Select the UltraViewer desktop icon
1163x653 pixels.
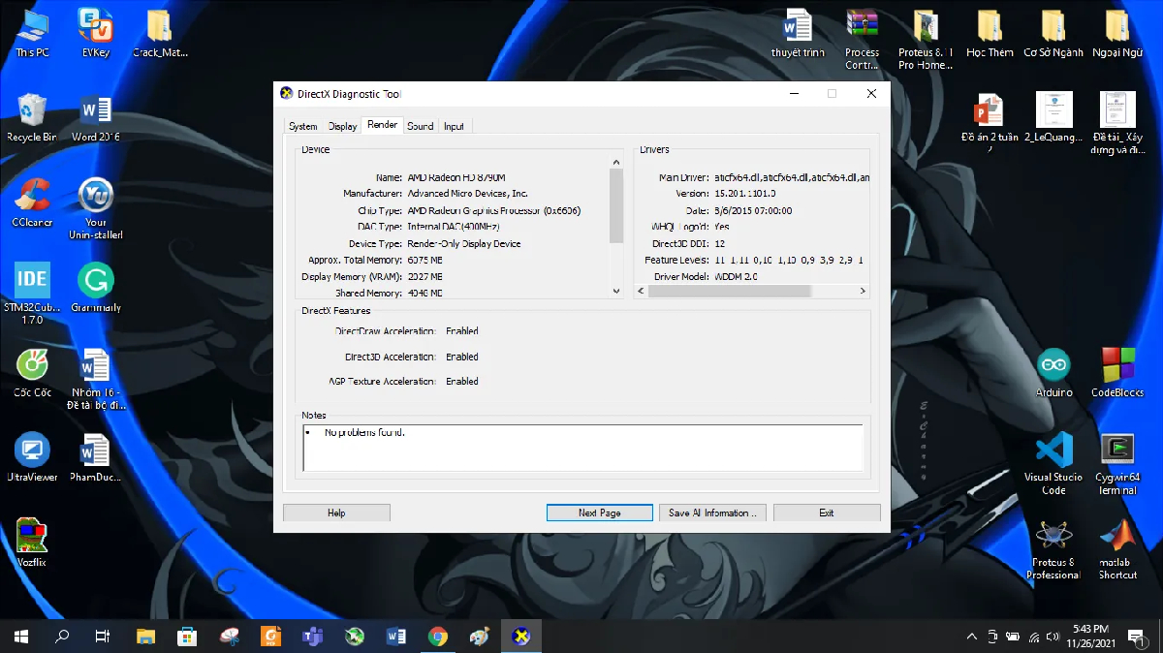click(32, 457)
